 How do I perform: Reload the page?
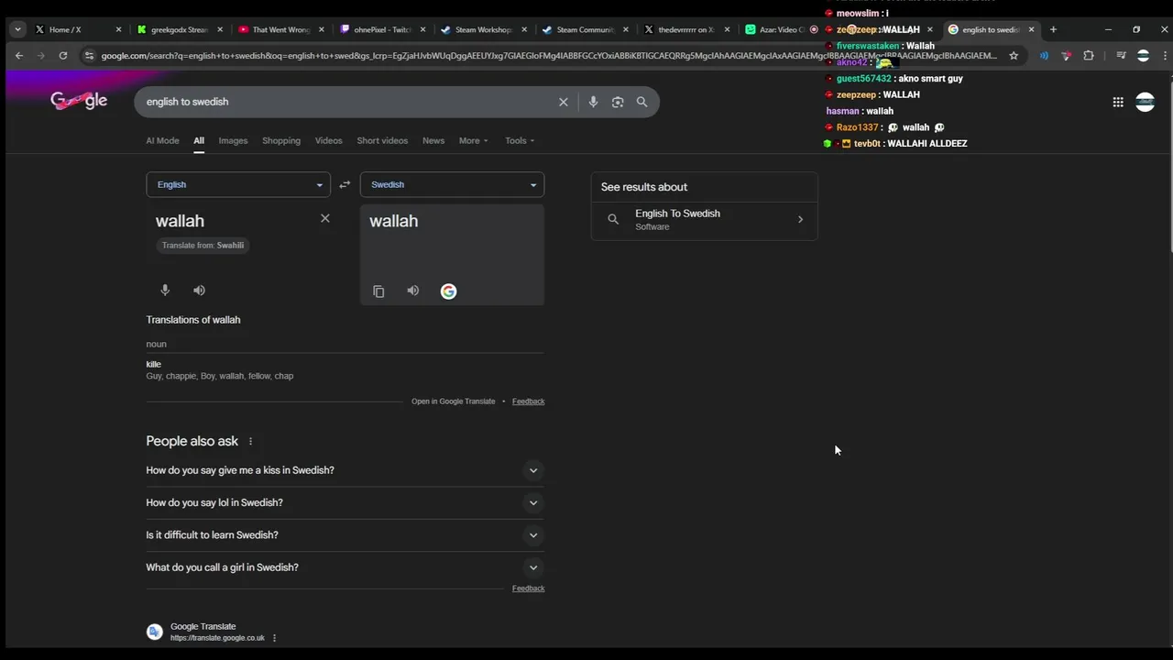63,55
